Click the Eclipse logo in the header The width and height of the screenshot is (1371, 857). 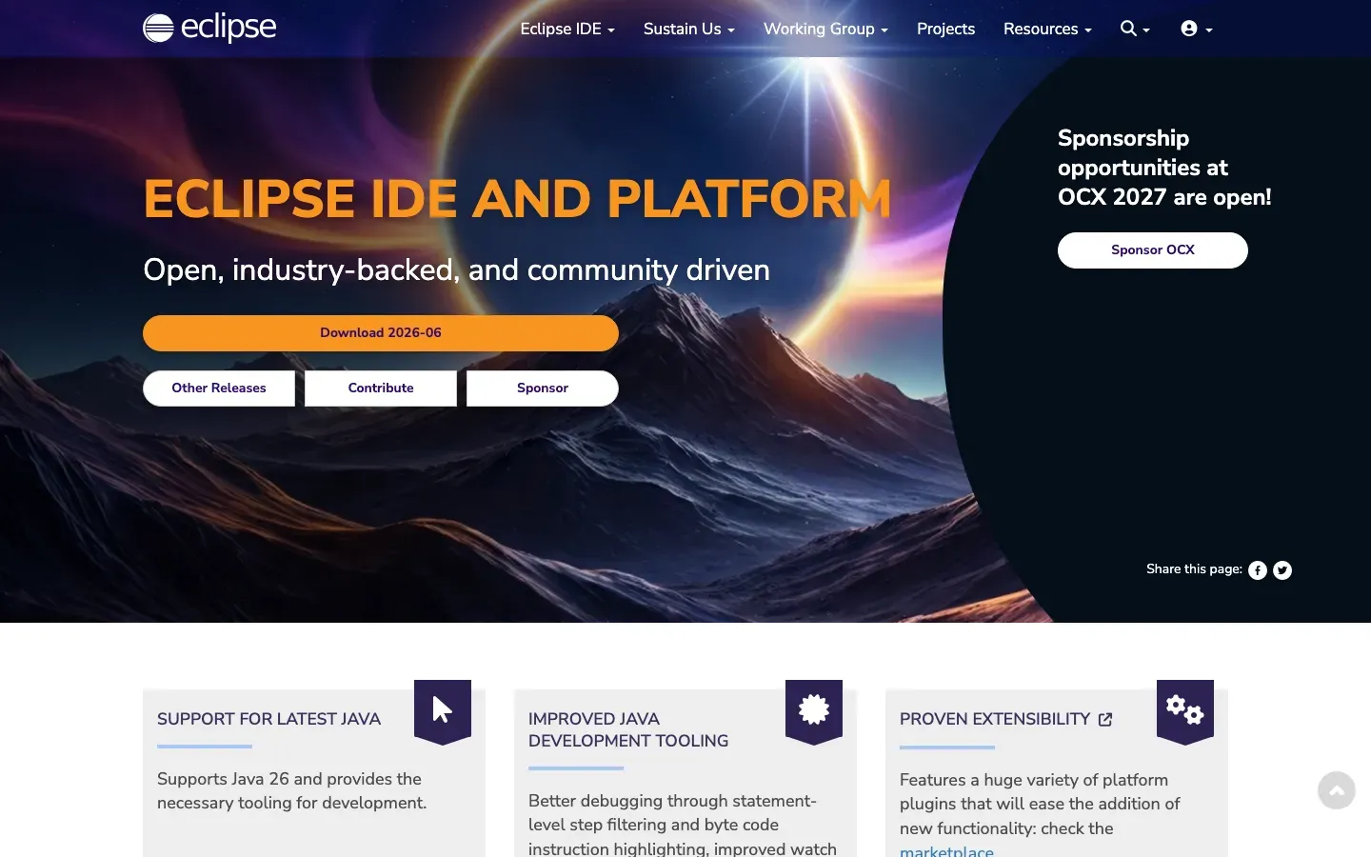[209, 28]
